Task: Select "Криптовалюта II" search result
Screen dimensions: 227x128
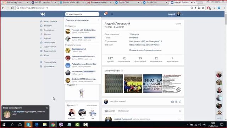Action: pos(82,50)
